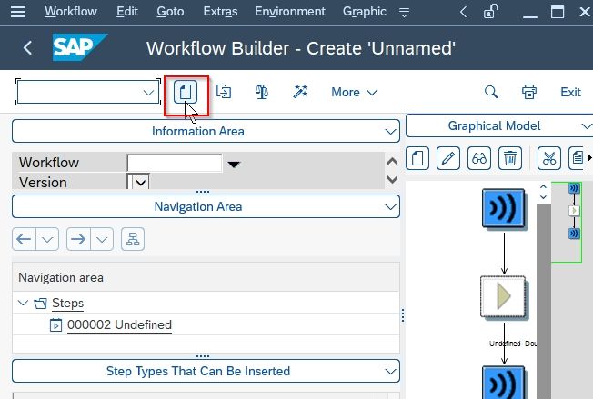Open the Version dropdown
The image size is (593, 399).
(141, 183)
